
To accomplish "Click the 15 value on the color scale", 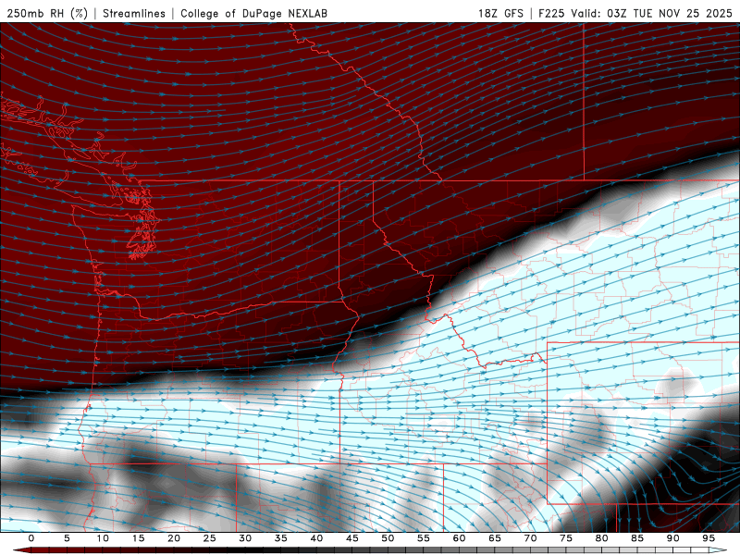I will [138, 538].
